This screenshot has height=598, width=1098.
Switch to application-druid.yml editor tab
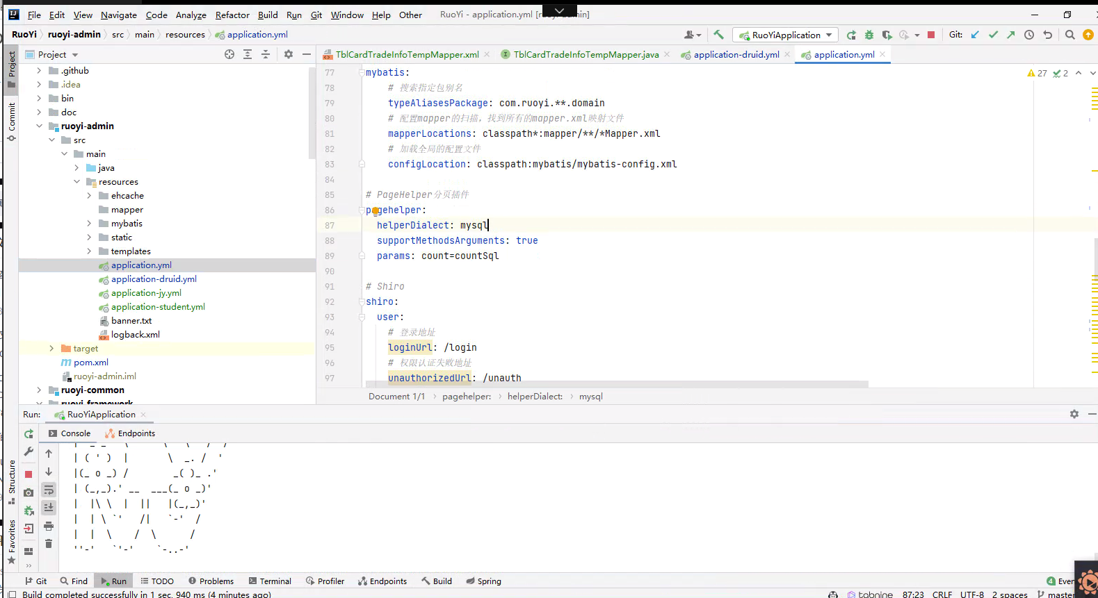pos(736,54)
